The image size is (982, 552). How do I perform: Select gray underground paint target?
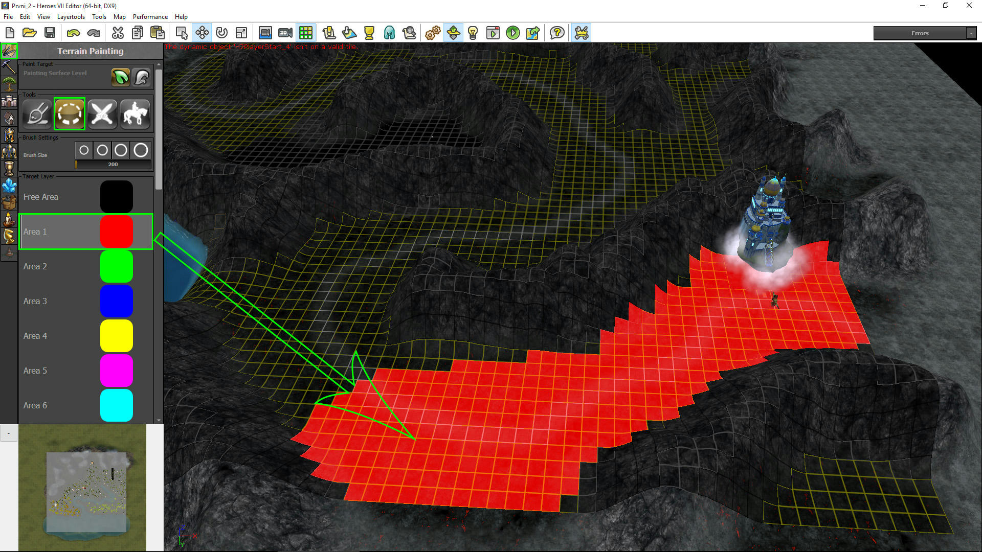tap(141, 78)
